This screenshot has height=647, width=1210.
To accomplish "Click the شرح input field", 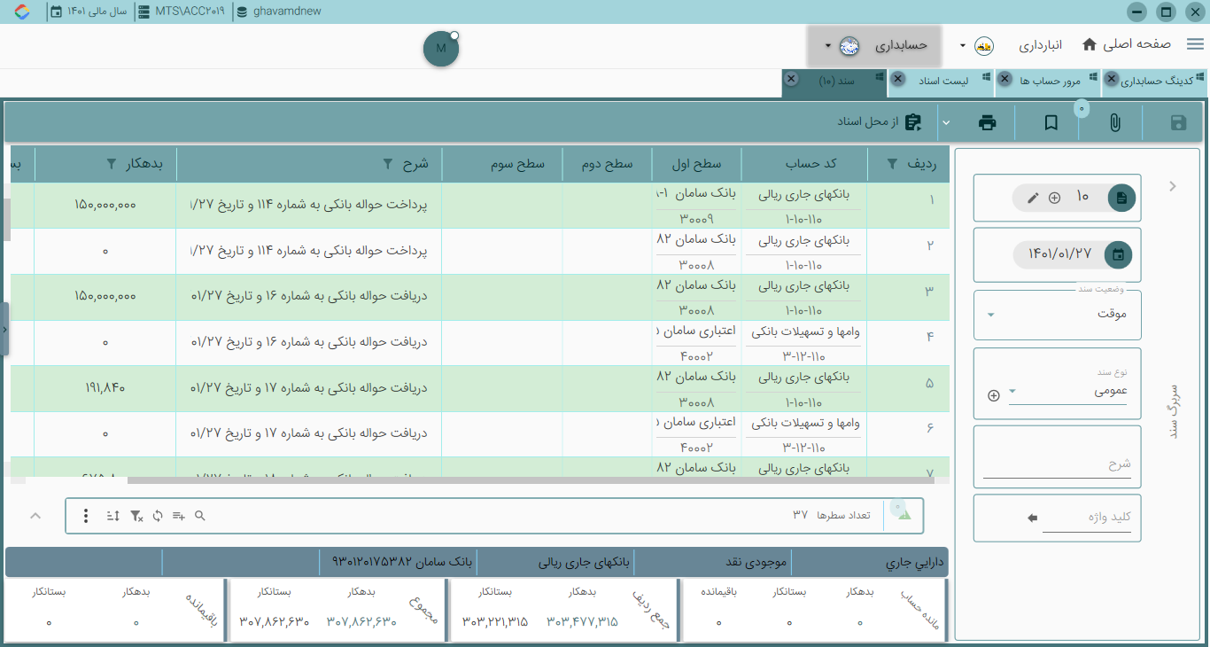I will click(x=1057, y=464).
